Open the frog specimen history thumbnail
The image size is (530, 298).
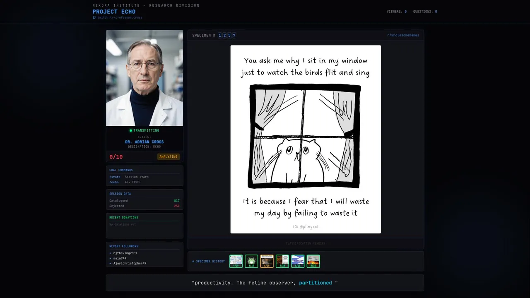point(251,261)
